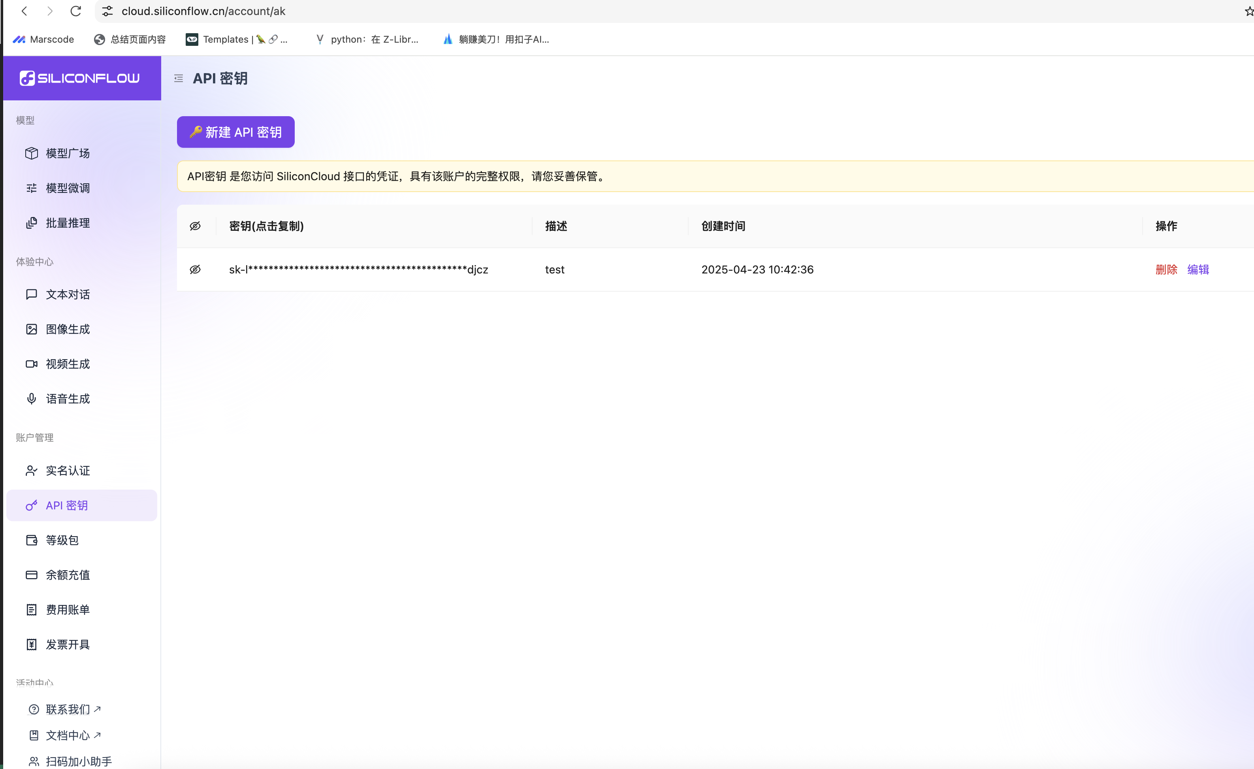Open 语音生成 microphone icon
The image size is (1254, 769).
point(32,398)
